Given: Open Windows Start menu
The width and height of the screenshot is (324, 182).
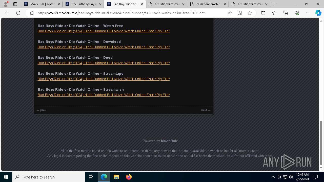Looking at the screenshot, I should click(x=6, y=177).
